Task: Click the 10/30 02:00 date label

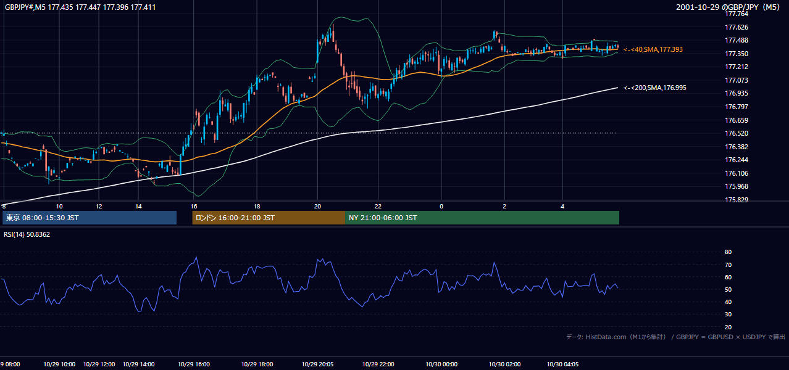Action: tap(504, 364)
